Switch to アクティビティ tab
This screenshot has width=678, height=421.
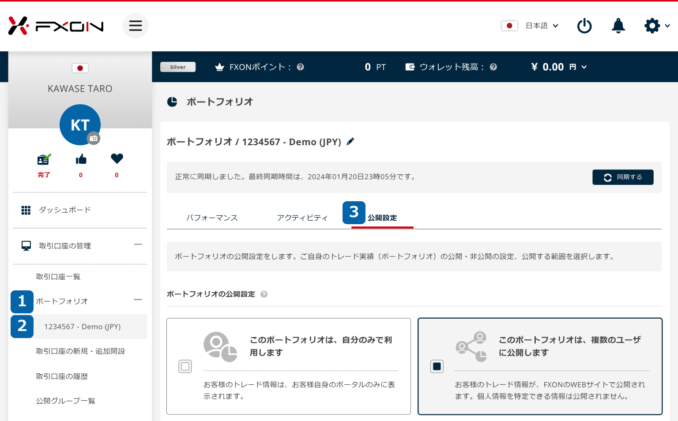[x=302, y=218]
